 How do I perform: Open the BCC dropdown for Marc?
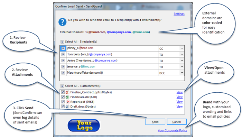[x=182, y=73]
